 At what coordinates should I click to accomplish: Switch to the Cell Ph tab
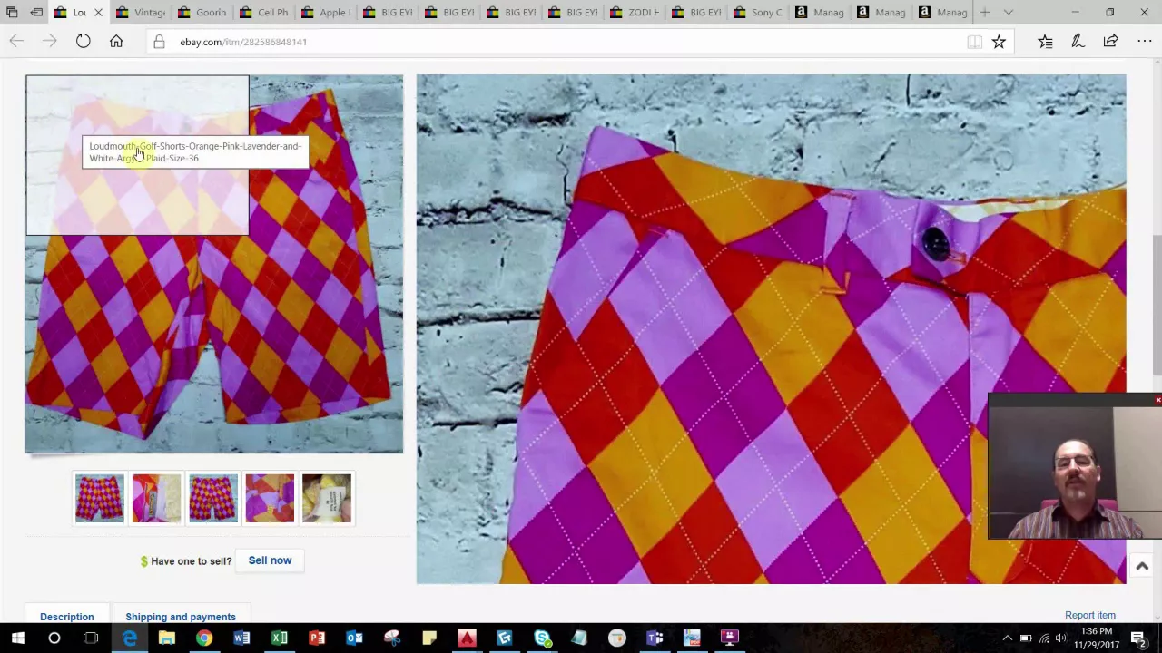point(264,13)
